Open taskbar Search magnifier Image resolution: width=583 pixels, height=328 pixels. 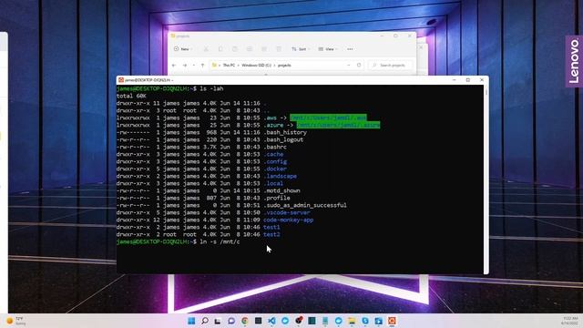pos(205,321)
